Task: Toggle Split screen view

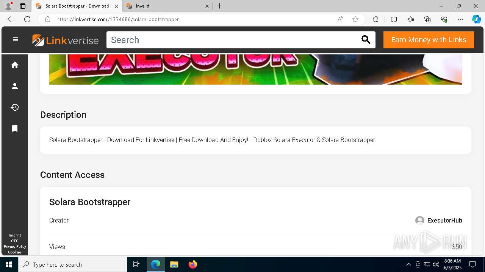Action: click(394, 19)
